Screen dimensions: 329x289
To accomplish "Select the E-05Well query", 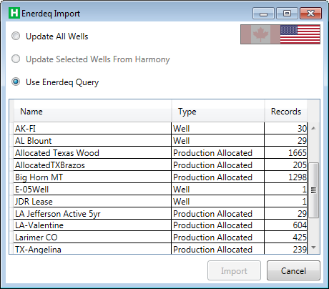I will [x=160, y=189].
